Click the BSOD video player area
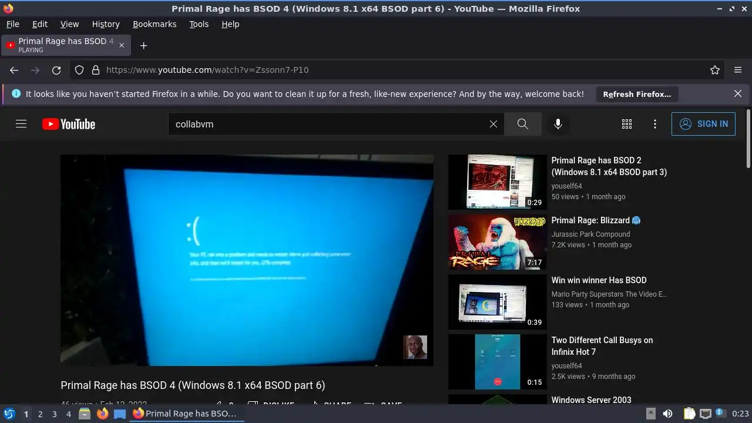 point(247,260)
